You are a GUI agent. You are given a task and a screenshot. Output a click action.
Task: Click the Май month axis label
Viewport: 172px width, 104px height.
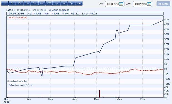pyautogui.click(x=97, y=99)
